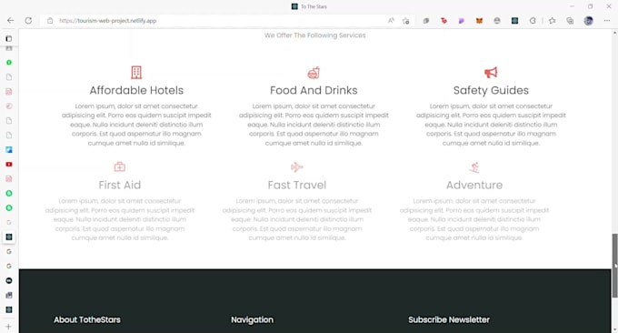Click the Adventure heading

[x=474, y=185]
